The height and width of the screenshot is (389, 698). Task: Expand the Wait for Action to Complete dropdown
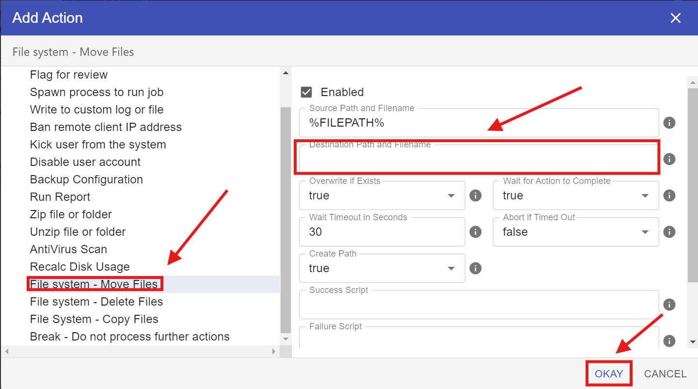575,195
